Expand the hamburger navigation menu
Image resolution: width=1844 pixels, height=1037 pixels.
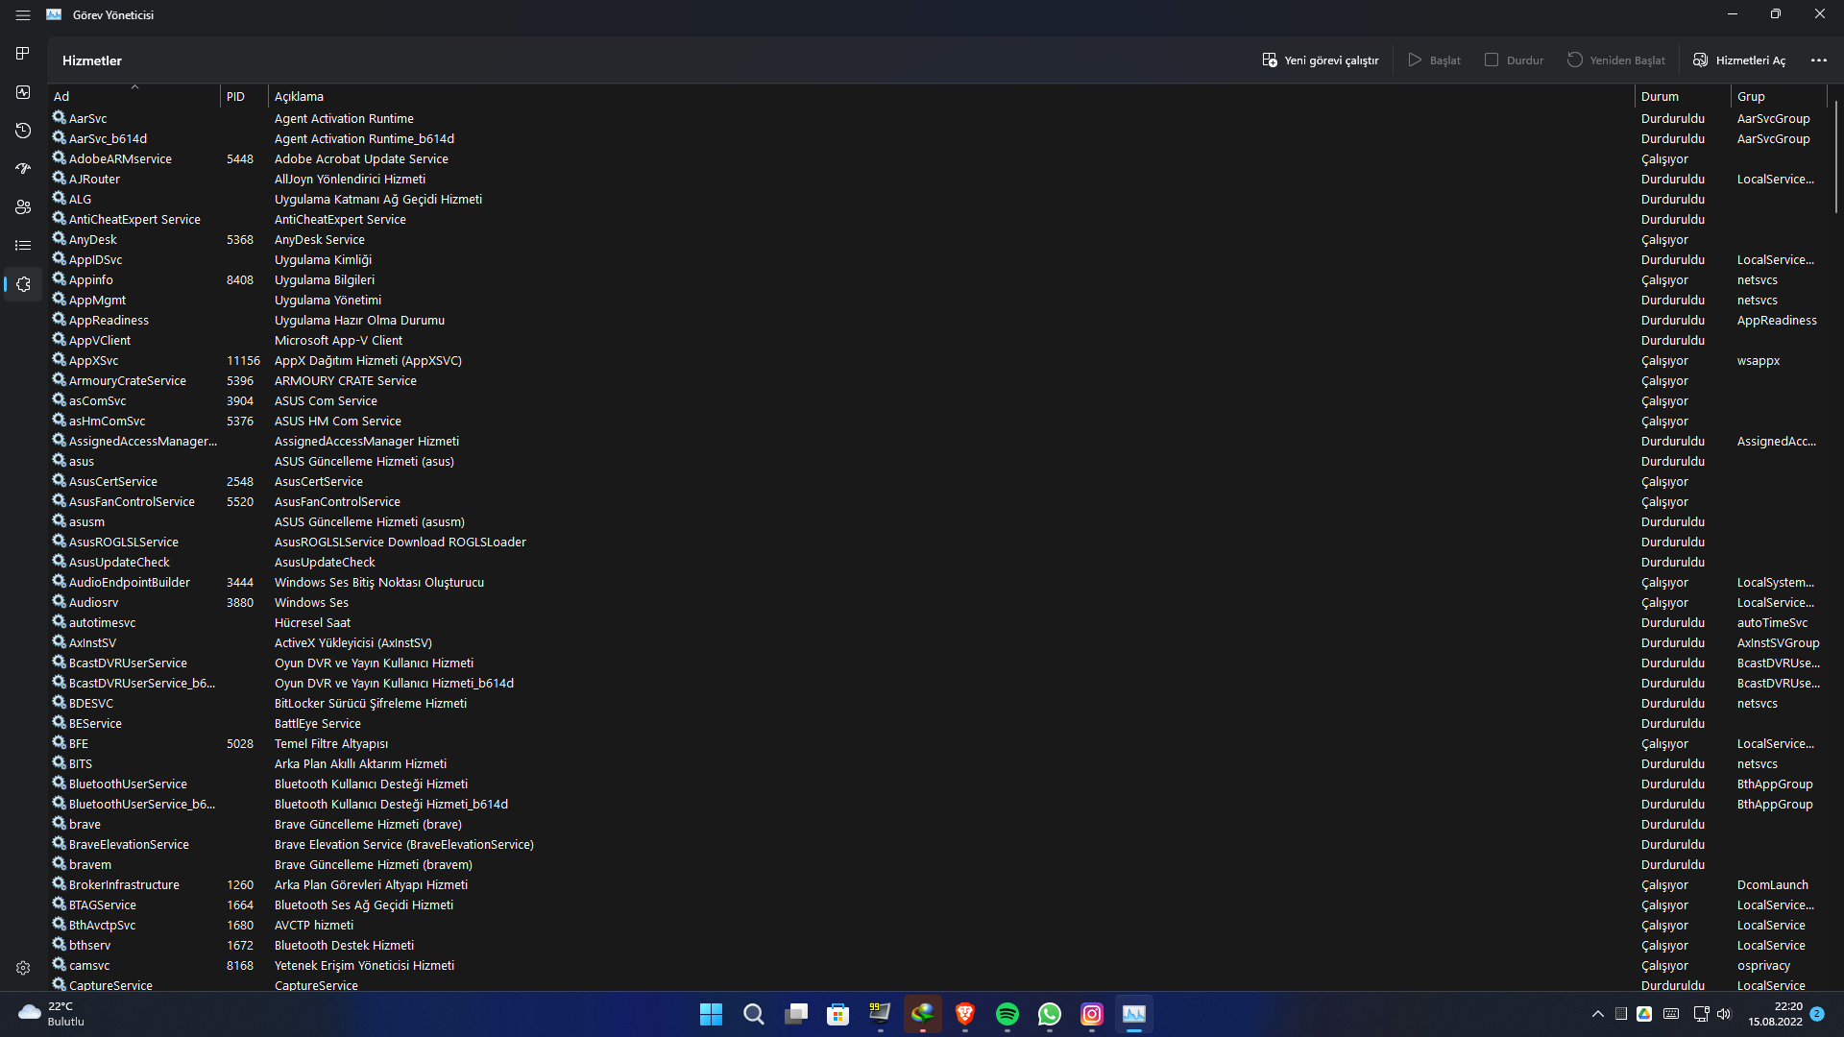(x=23, y=15)
